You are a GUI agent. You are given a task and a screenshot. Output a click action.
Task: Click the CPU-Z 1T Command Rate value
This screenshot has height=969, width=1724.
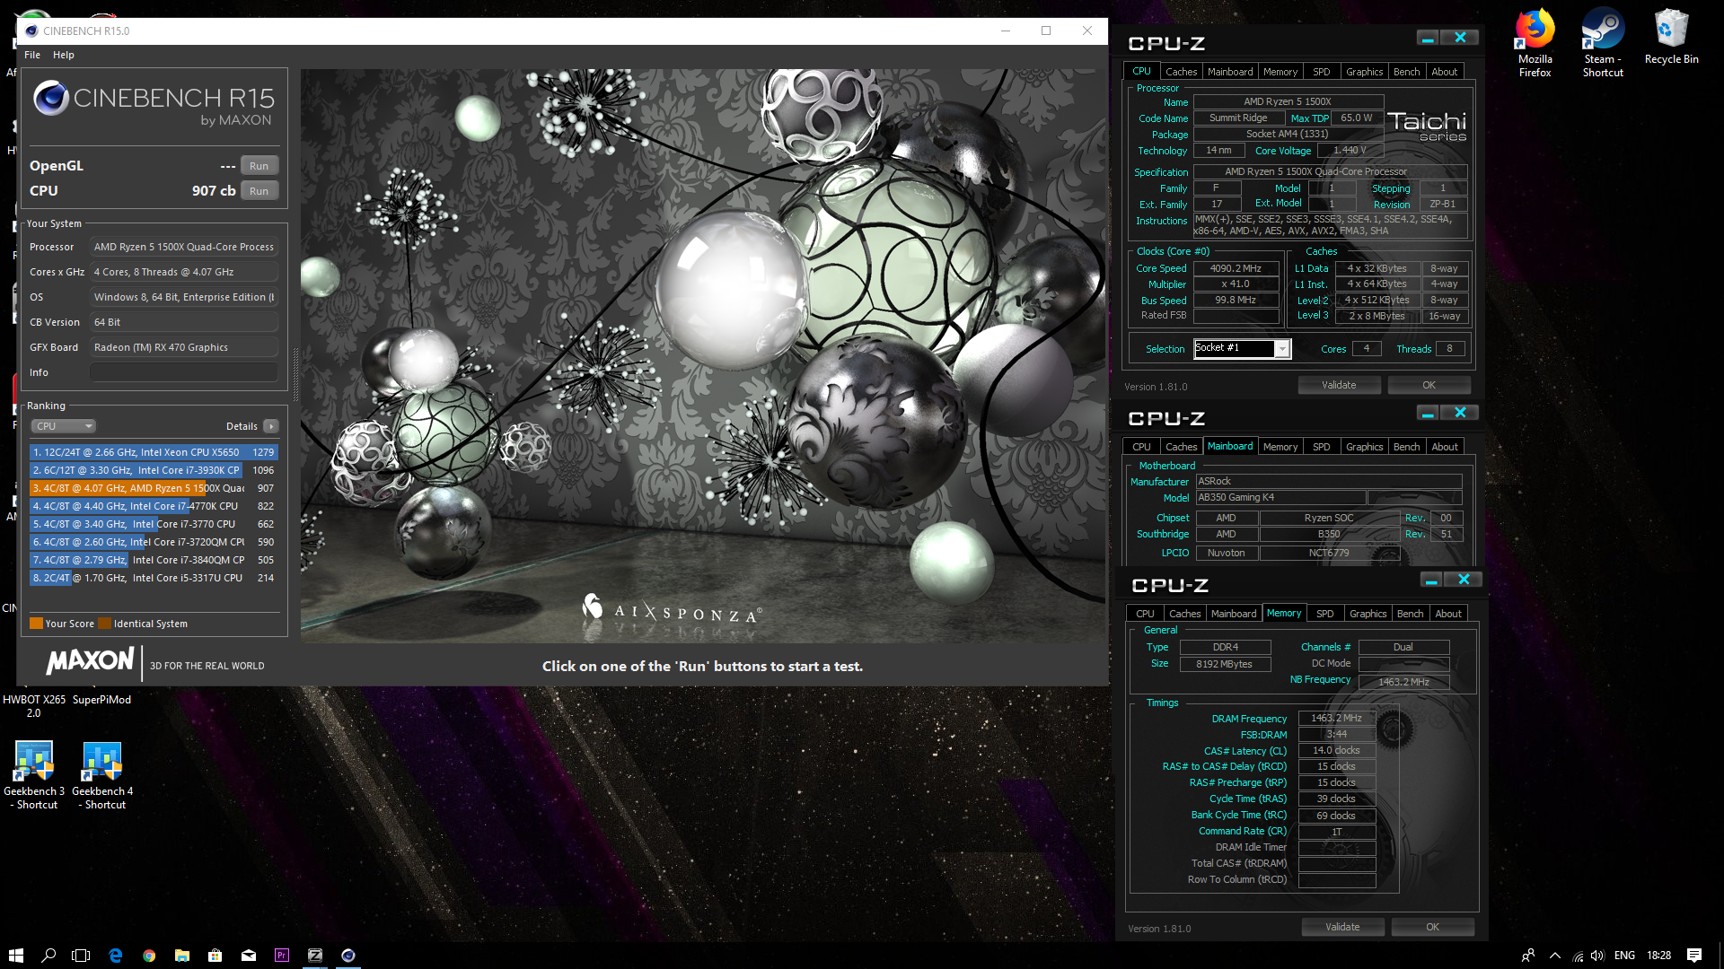coord(1337,832)
